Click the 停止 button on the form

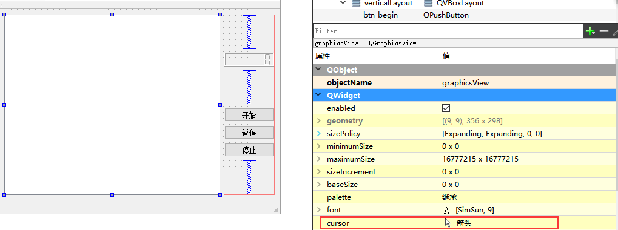click(249, 149)
